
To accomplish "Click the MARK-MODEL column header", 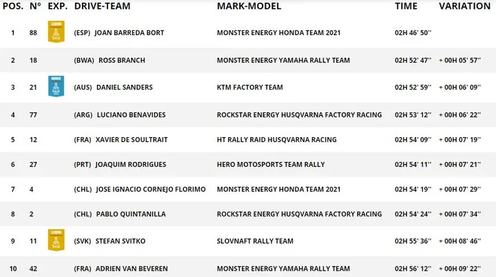I will pyautogui.click(x=249, y=6).
